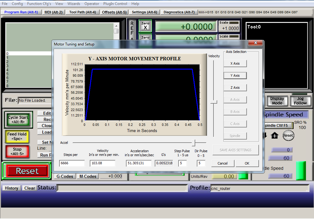Click the Velocity vertical slider handle
The height and width of the screenshot is (219, 314).
[213, 101]
